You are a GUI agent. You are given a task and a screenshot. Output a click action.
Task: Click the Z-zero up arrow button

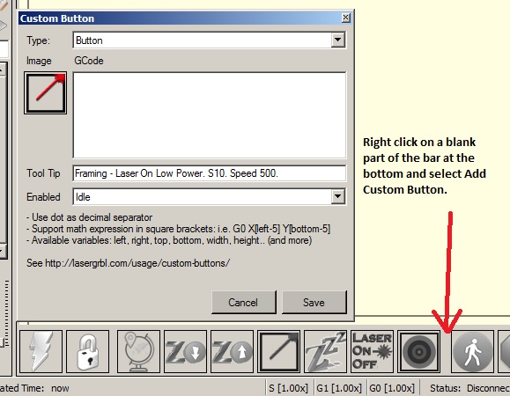[x=232, y=351]
